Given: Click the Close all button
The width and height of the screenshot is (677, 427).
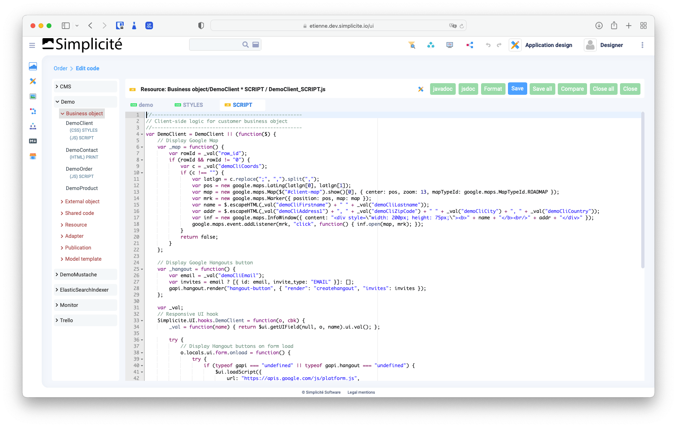Looking at the screenshot, I should point(603,89).
